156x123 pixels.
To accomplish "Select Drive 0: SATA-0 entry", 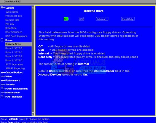I will coord(14,48).
